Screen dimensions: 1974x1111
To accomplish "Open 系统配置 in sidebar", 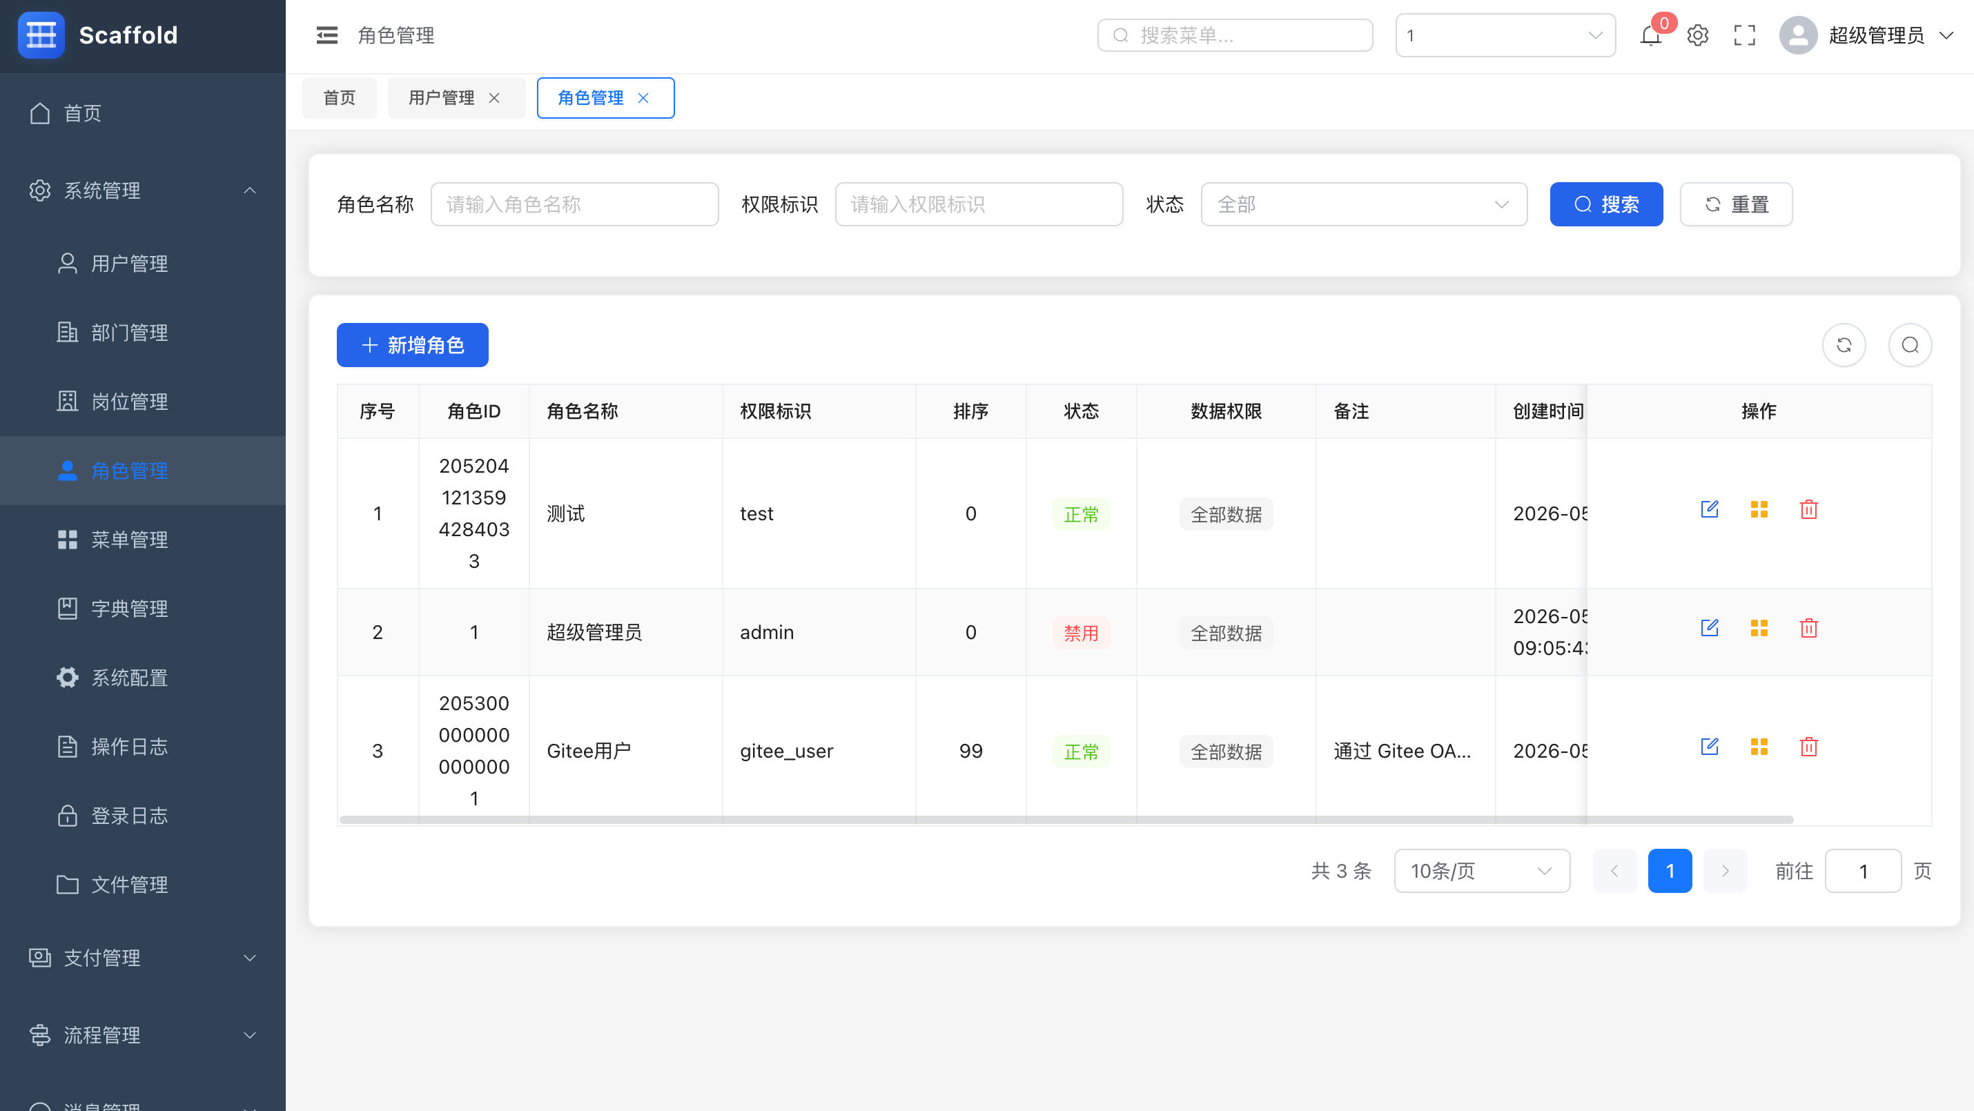I will pos(143,678).
